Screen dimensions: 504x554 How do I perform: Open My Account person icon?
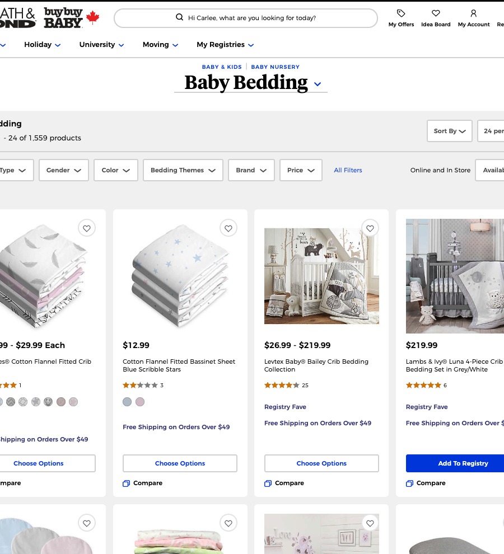point(474,13)
